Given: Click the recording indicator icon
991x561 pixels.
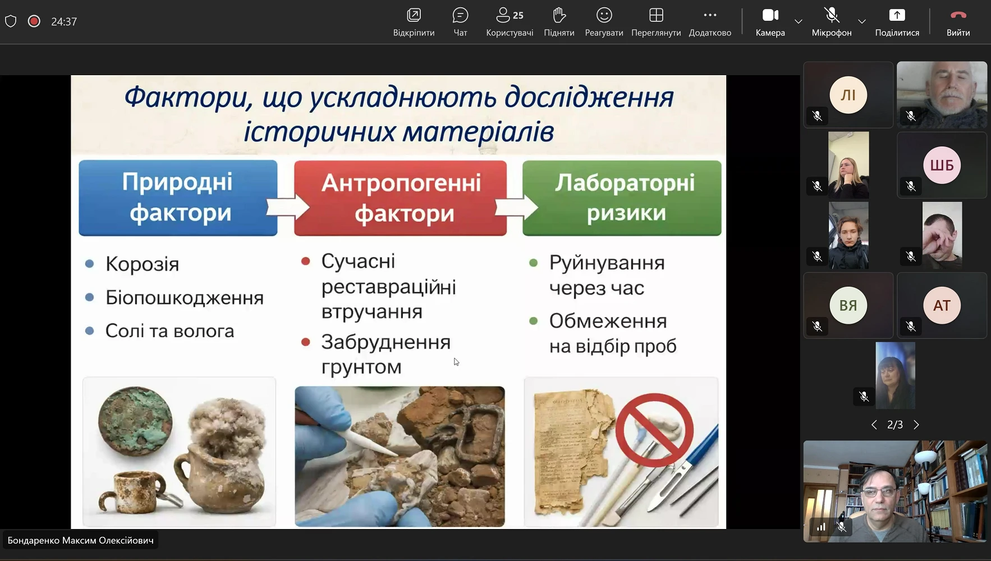Looking at the screenshot, I should (x=34, y=21).
